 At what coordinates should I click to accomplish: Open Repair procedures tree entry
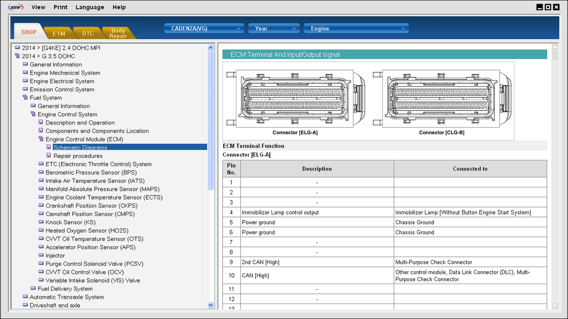pos(78,156)
